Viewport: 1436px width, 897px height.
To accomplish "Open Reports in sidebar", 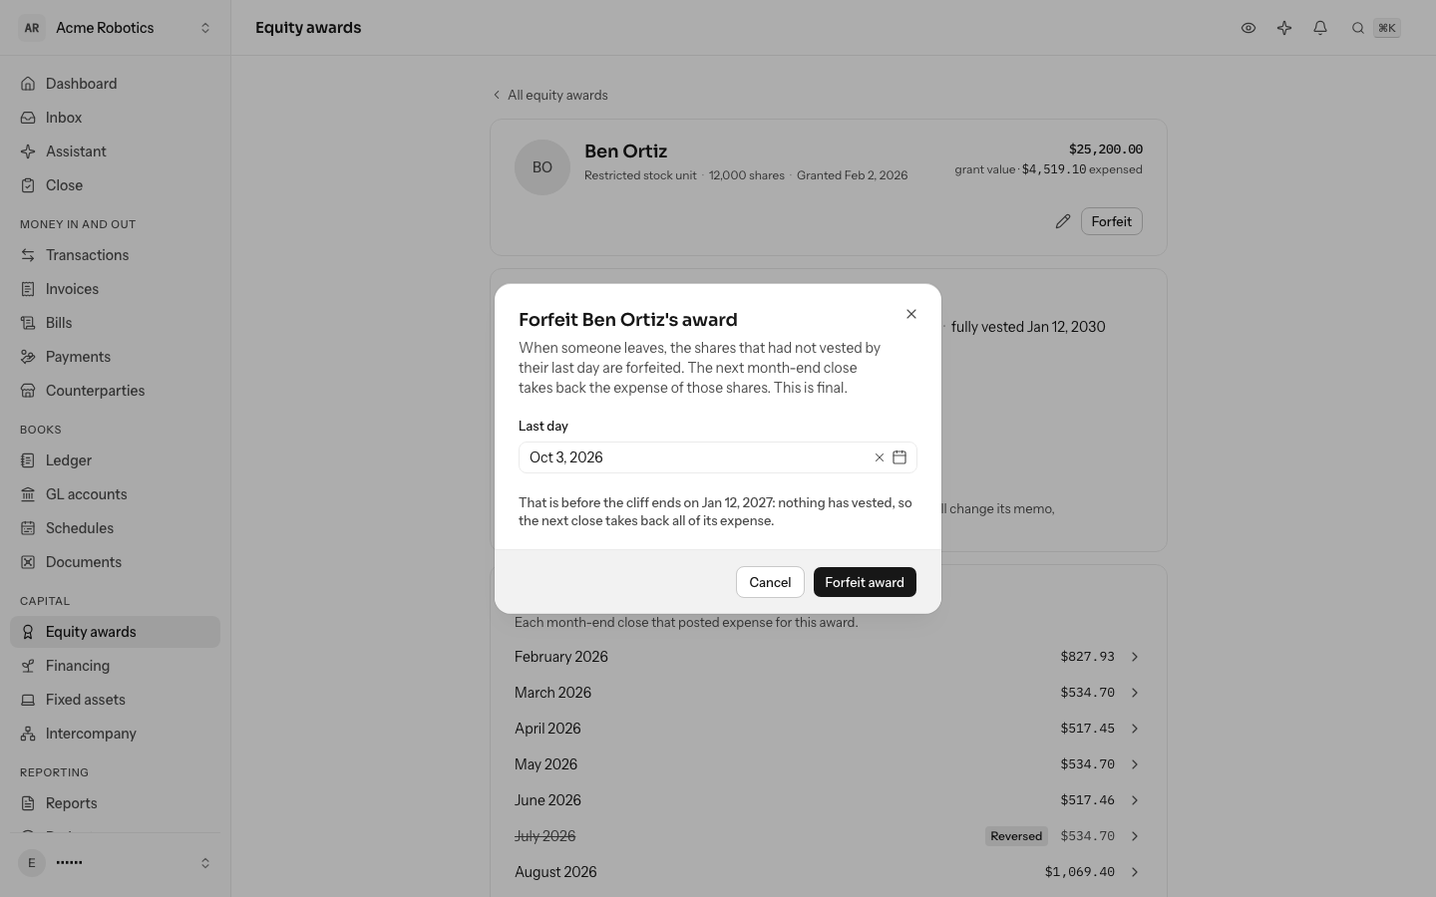I will 116,803.
